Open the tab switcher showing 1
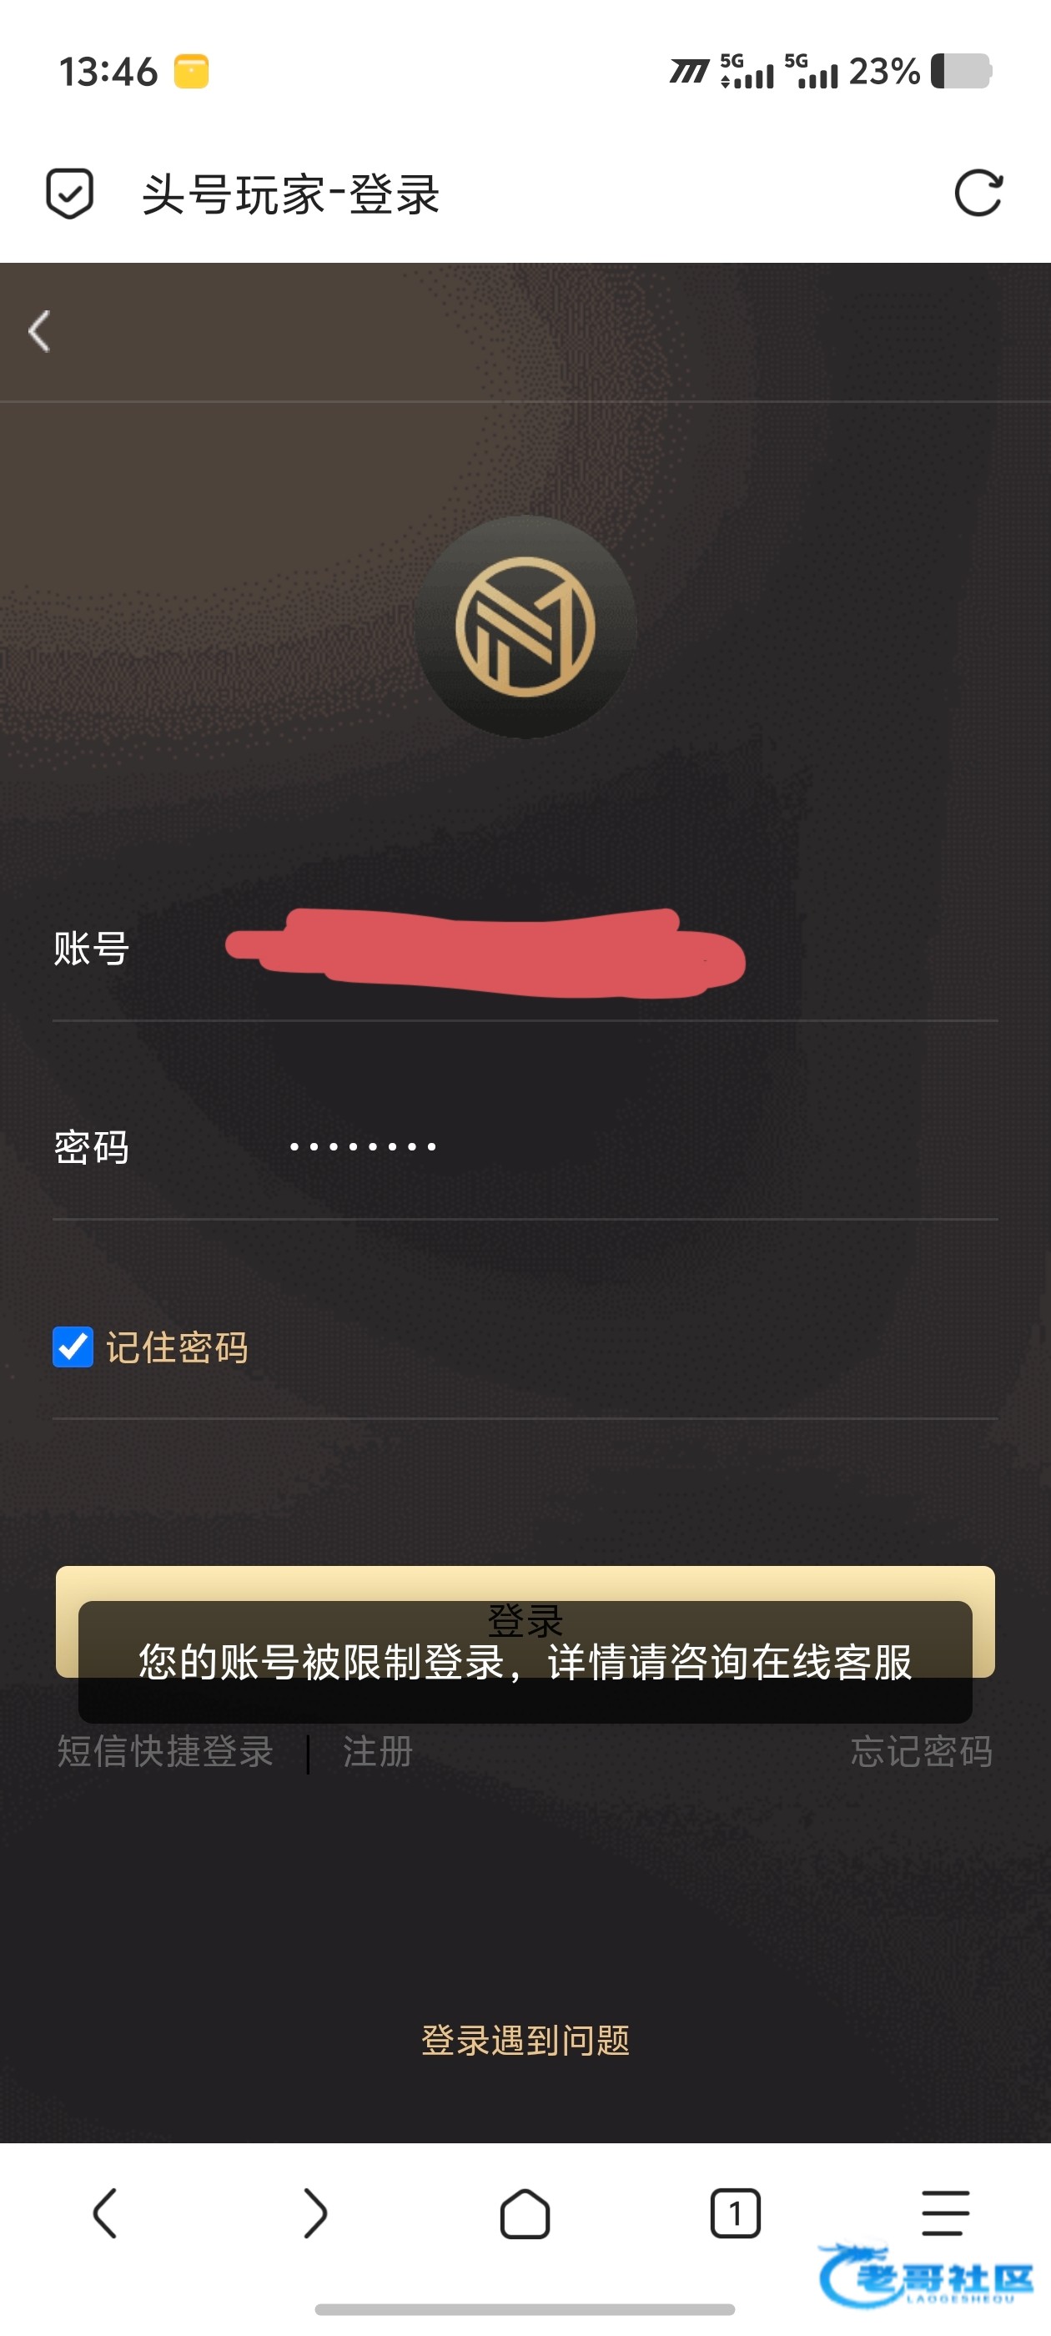 click(x=736, y=2213)
